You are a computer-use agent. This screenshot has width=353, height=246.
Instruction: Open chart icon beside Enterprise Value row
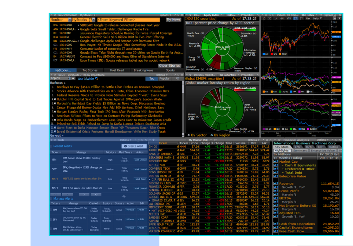pyautogui.click(x=275, y=176)
